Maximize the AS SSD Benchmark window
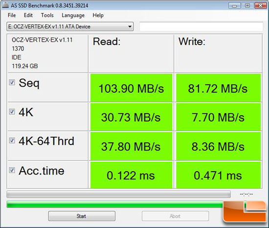This screenshot has width=269, height=228. tap(247, 5)
